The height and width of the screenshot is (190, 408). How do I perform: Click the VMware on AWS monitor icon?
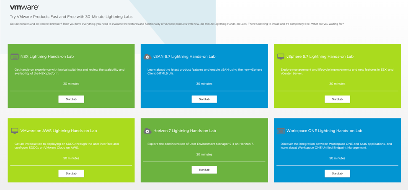point(15,131)
